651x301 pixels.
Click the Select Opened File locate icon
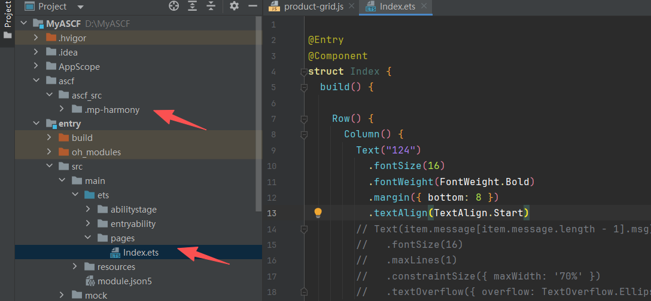pos(174,7)
